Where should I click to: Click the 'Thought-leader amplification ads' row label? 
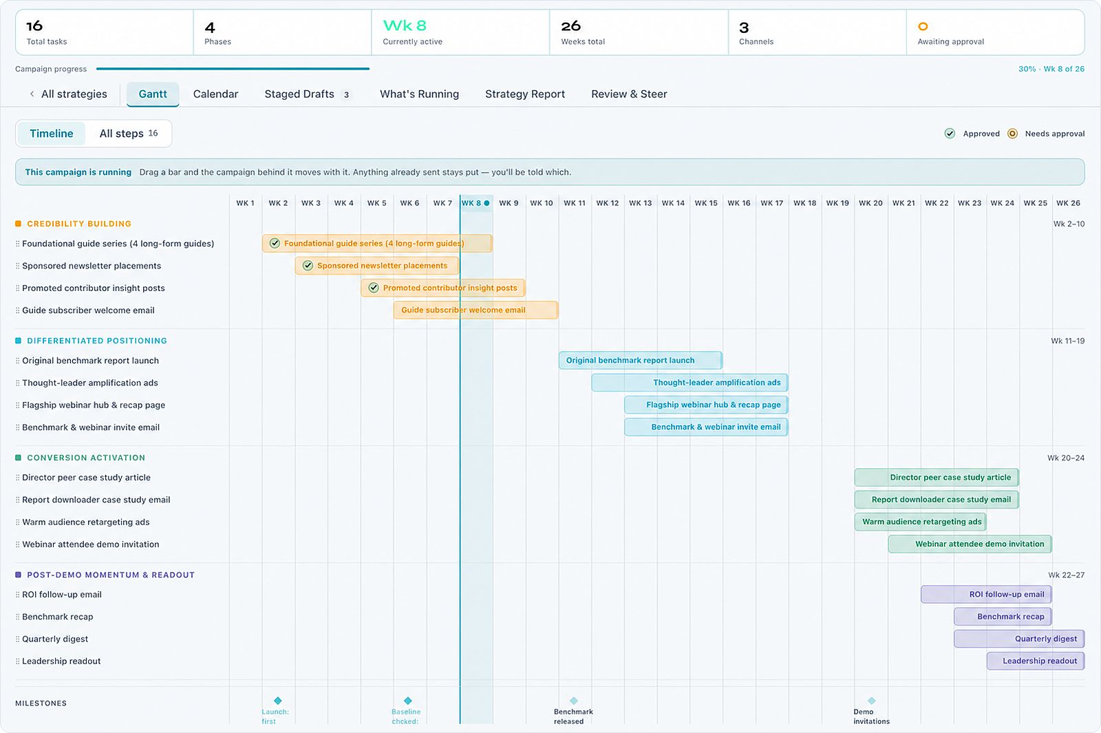[90, 383]
